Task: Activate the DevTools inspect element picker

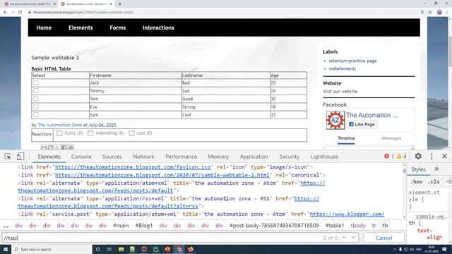Action: (8, 157)
